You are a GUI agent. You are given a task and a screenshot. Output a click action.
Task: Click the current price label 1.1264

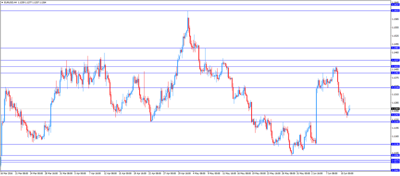pyautogui.click(x=395, y=109)
